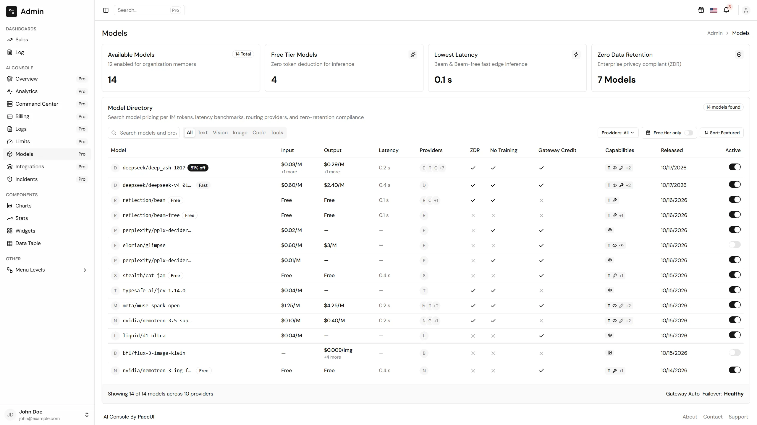
Task: Select the Text filter tab
Action: click(x=203, y=133)
